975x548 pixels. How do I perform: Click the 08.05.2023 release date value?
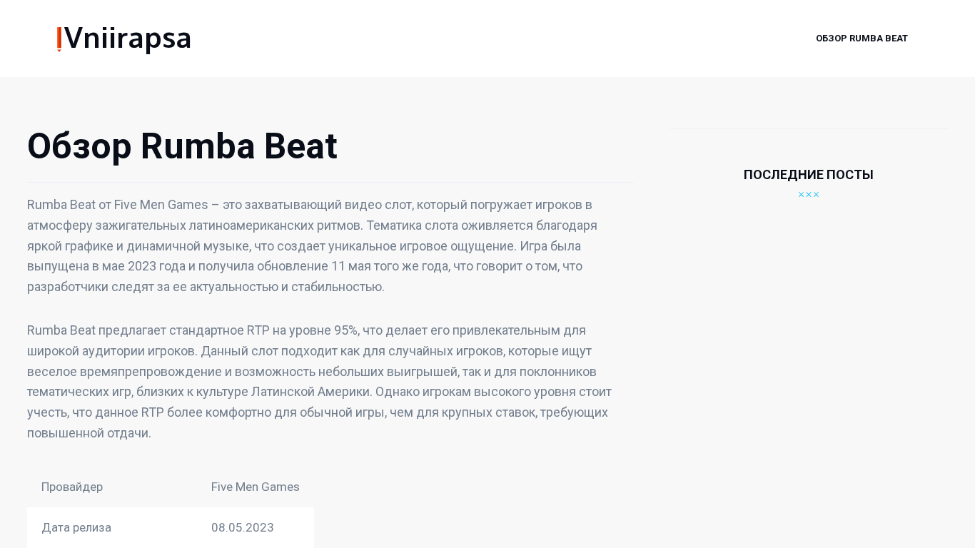[243, 527]
